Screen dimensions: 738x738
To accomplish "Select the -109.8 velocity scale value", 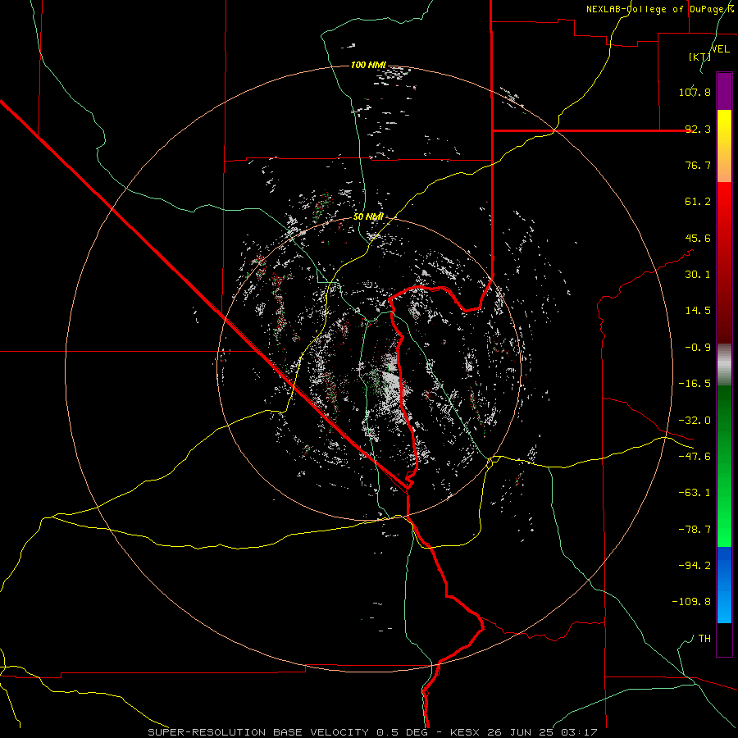I will [691, 602].
